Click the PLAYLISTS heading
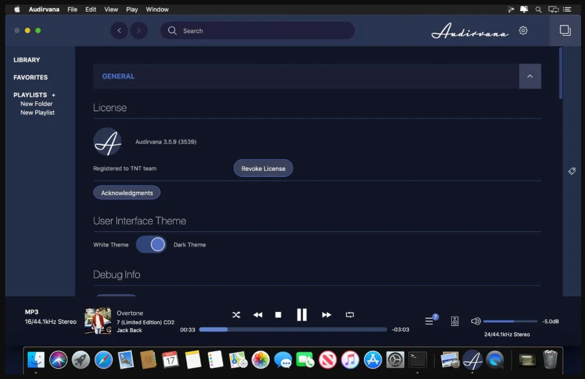This screenshot has width=585, height=379. [30, 95]
